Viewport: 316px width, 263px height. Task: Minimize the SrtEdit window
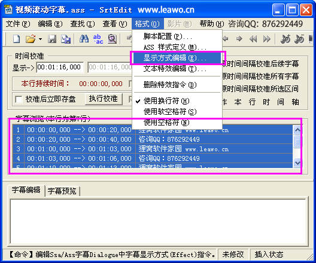[x=278, y=10]
